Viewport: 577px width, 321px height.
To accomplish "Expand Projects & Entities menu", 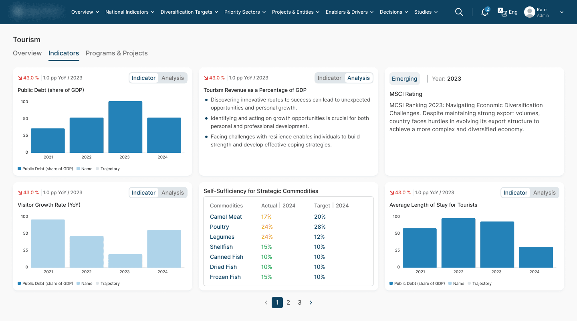I will point(296,12).
